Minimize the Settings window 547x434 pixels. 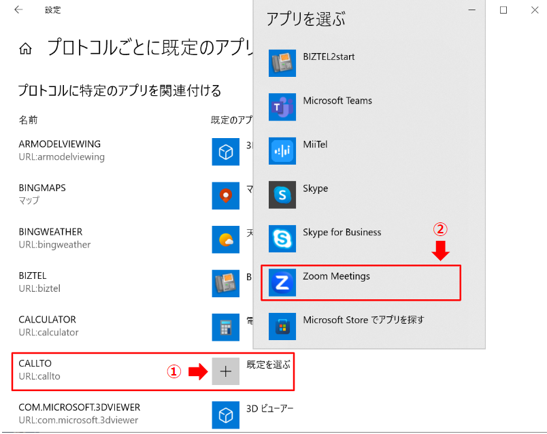coord(472,10)
